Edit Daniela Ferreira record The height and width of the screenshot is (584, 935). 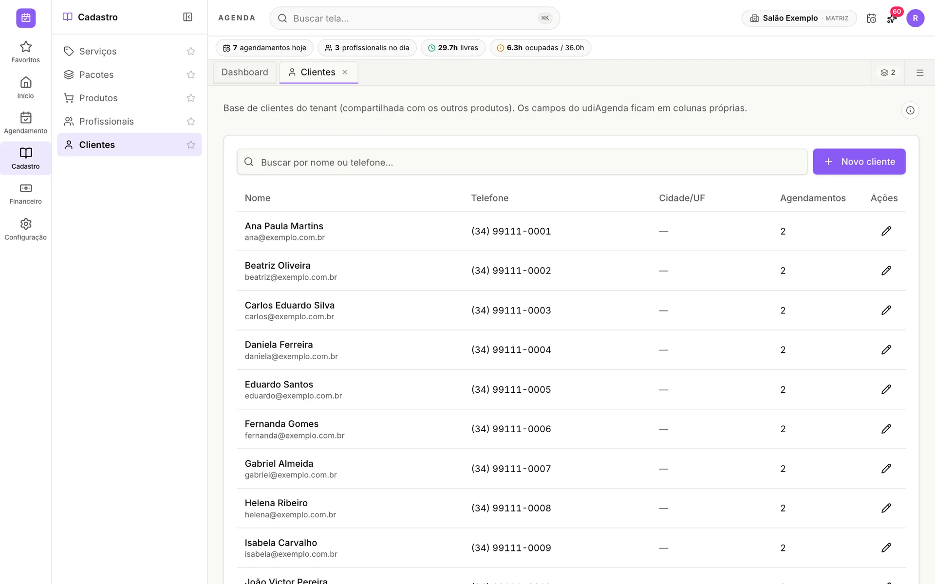tap(886, 350)
